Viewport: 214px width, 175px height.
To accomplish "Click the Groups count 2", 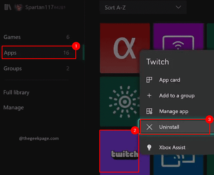I will click(68, 68).
